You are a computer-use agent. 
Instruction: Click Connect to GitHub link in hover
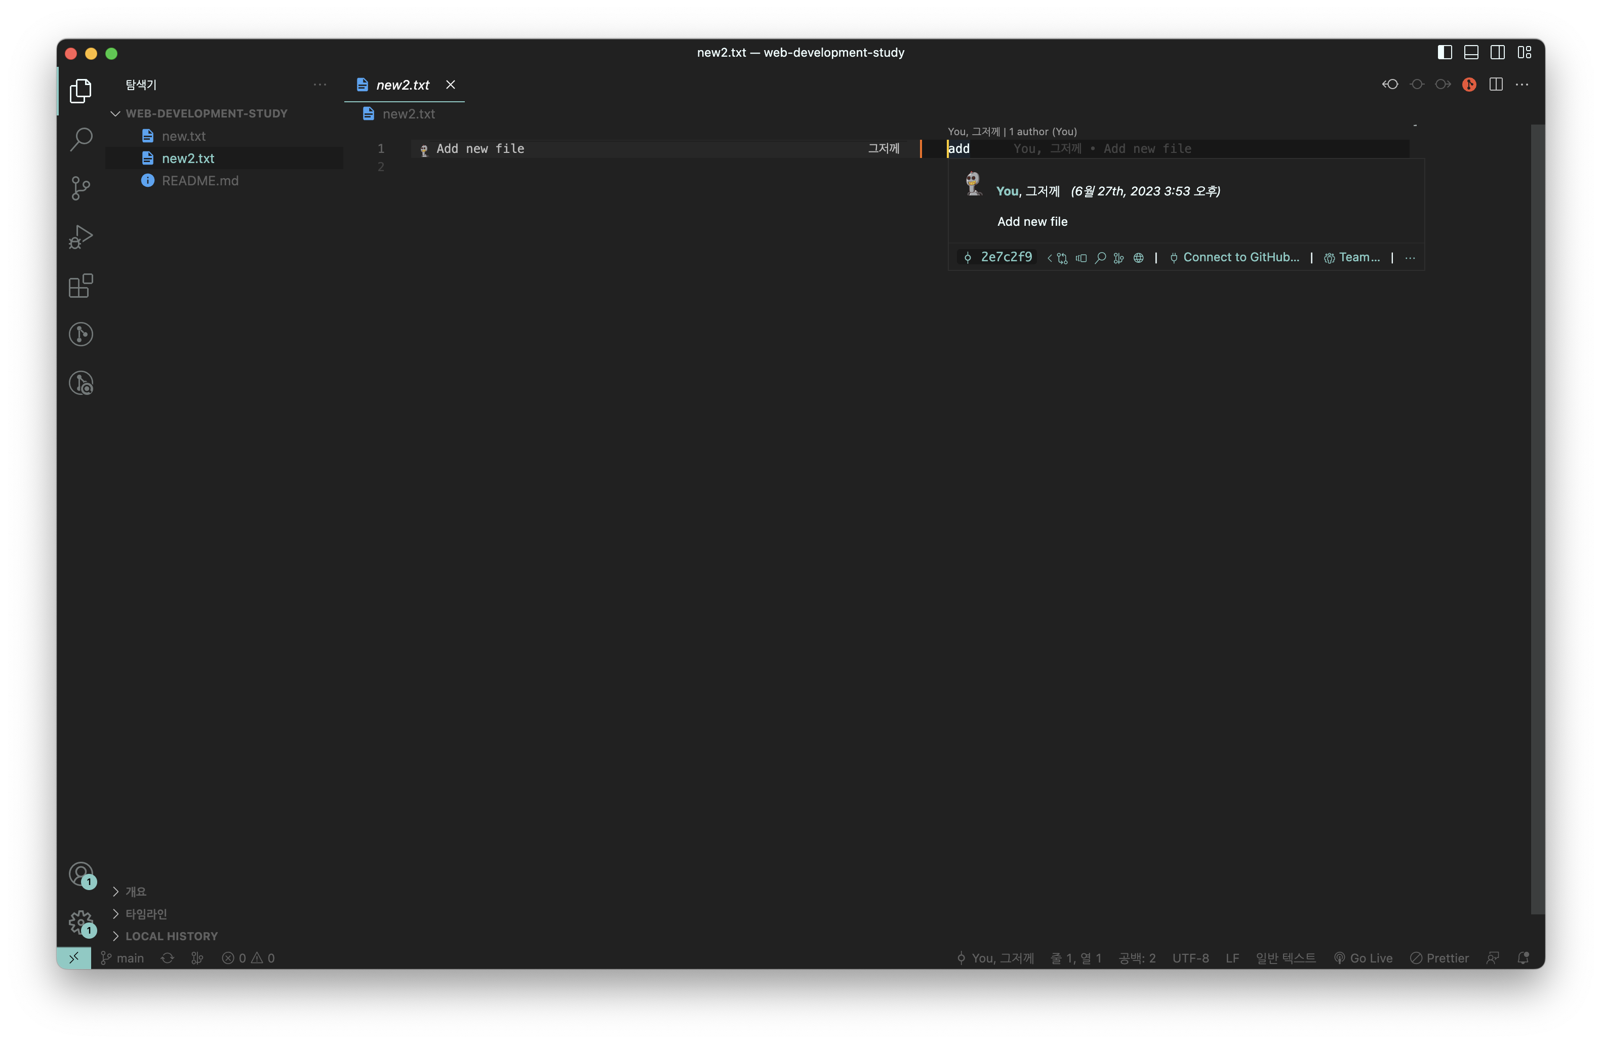[1240, 257]
